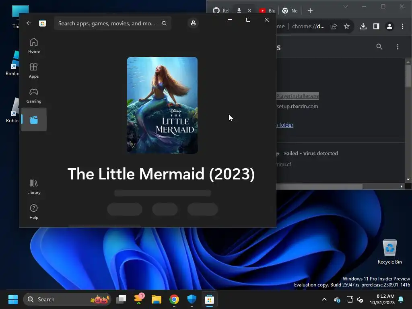Show hidden system tray icons

click(x=324, y=299)
